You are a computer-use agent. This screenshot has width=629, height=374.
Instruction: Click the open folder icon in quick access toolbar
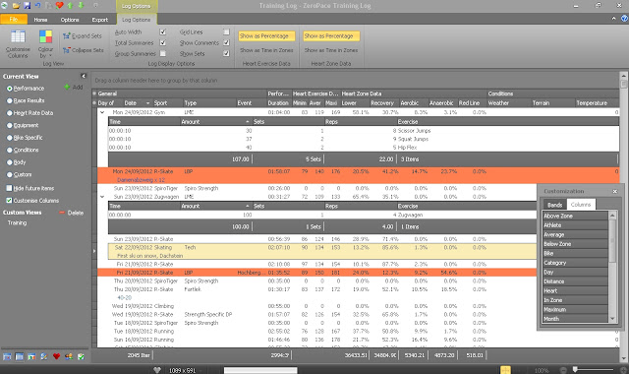(16, 5)
